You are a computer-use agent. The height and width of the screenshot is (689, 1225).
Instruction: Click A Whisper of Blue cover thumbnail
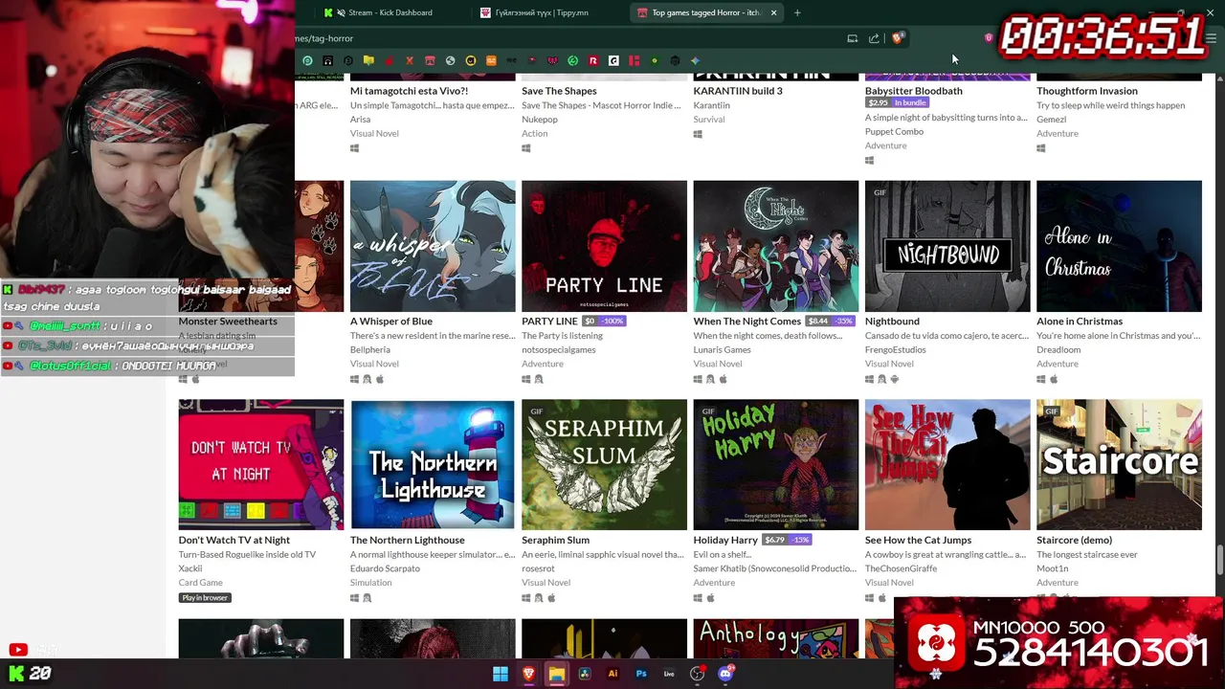click(x=433, y=246)
